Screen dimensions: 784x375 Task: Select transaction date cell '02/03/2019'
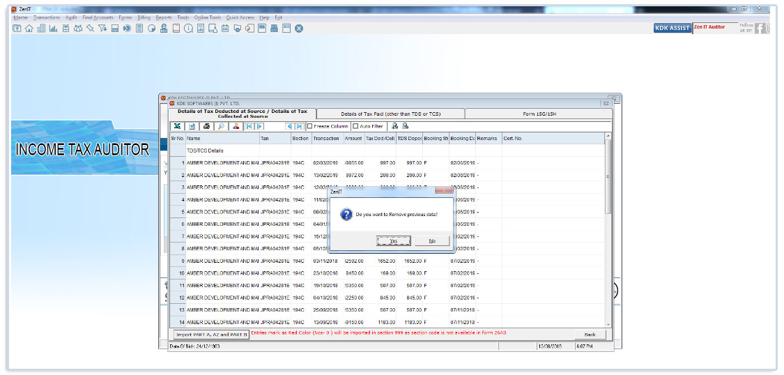326,163
